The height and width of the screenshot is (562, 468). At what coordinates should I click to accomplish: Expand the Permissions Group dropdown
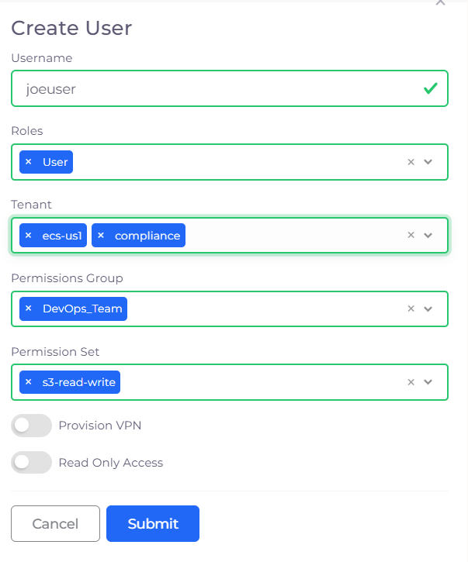coord(428,309)
